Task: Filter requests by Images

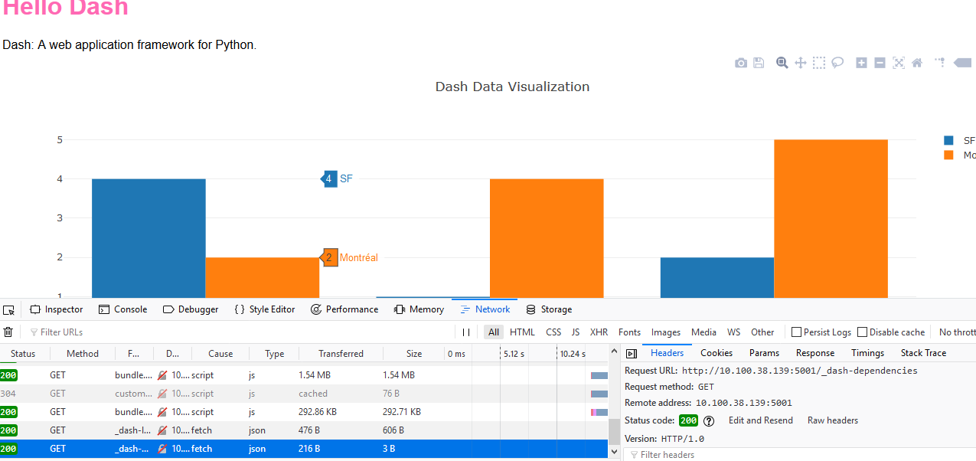Action: [666, 332]
